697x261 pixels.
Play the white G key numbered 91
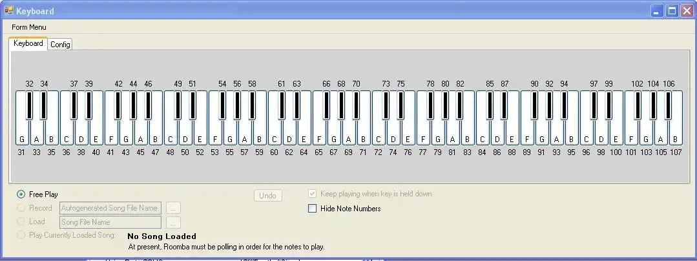[542, 133]
